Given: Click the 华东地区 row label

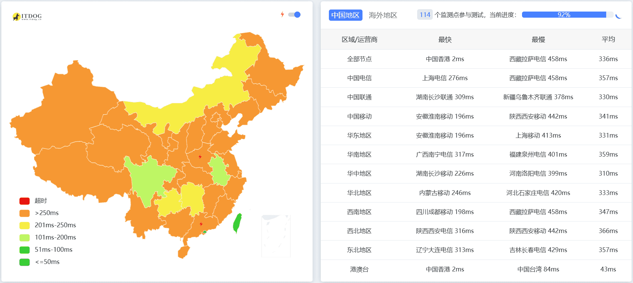Looking at the screenshot, I should click(359, 135).
